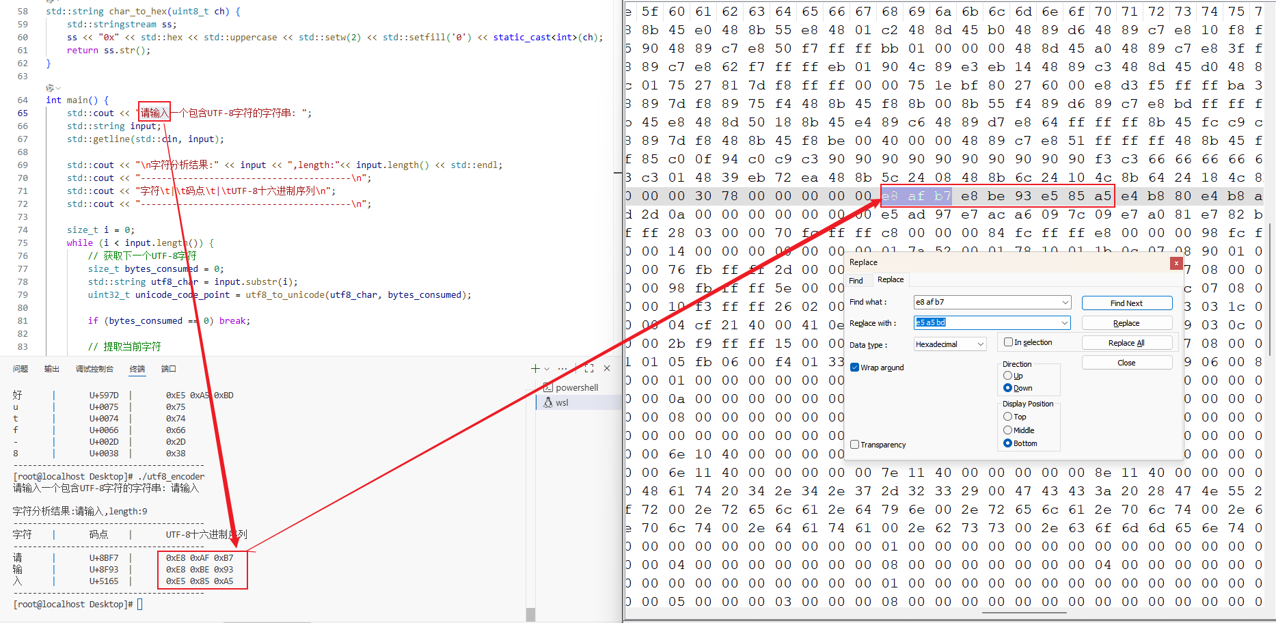
Task: Select Replace tab in Replace dialog
Action: tap(891, 279)
